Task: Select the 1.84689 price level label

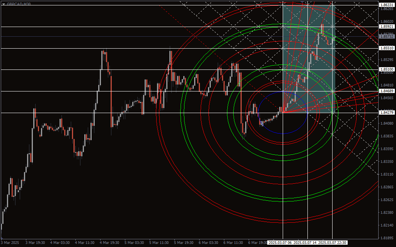Action: 387,91
